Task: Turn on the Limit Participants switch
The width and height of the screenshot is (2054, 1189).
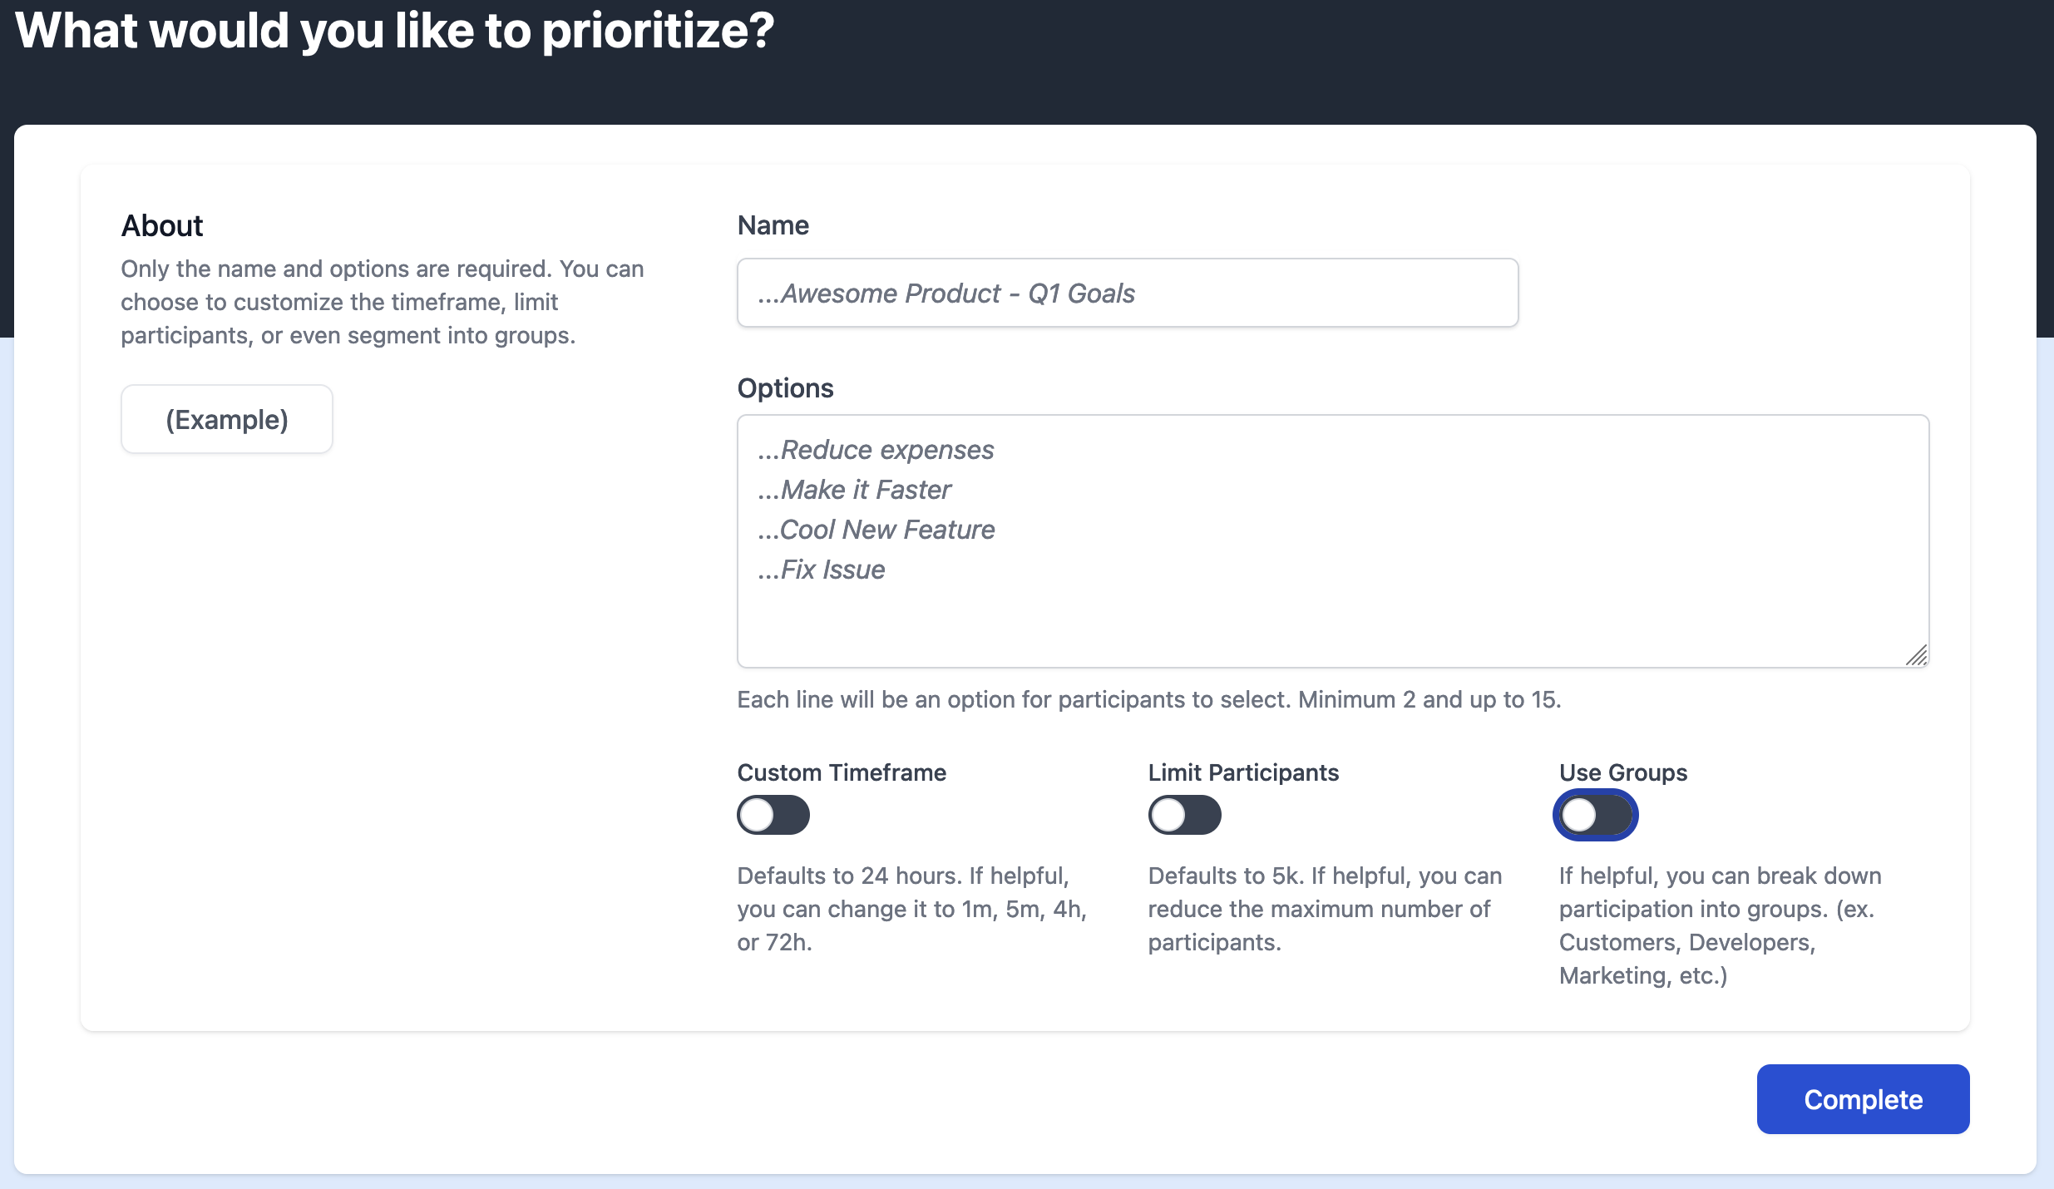Action: pyautogui.click(x=1184, y=815)
